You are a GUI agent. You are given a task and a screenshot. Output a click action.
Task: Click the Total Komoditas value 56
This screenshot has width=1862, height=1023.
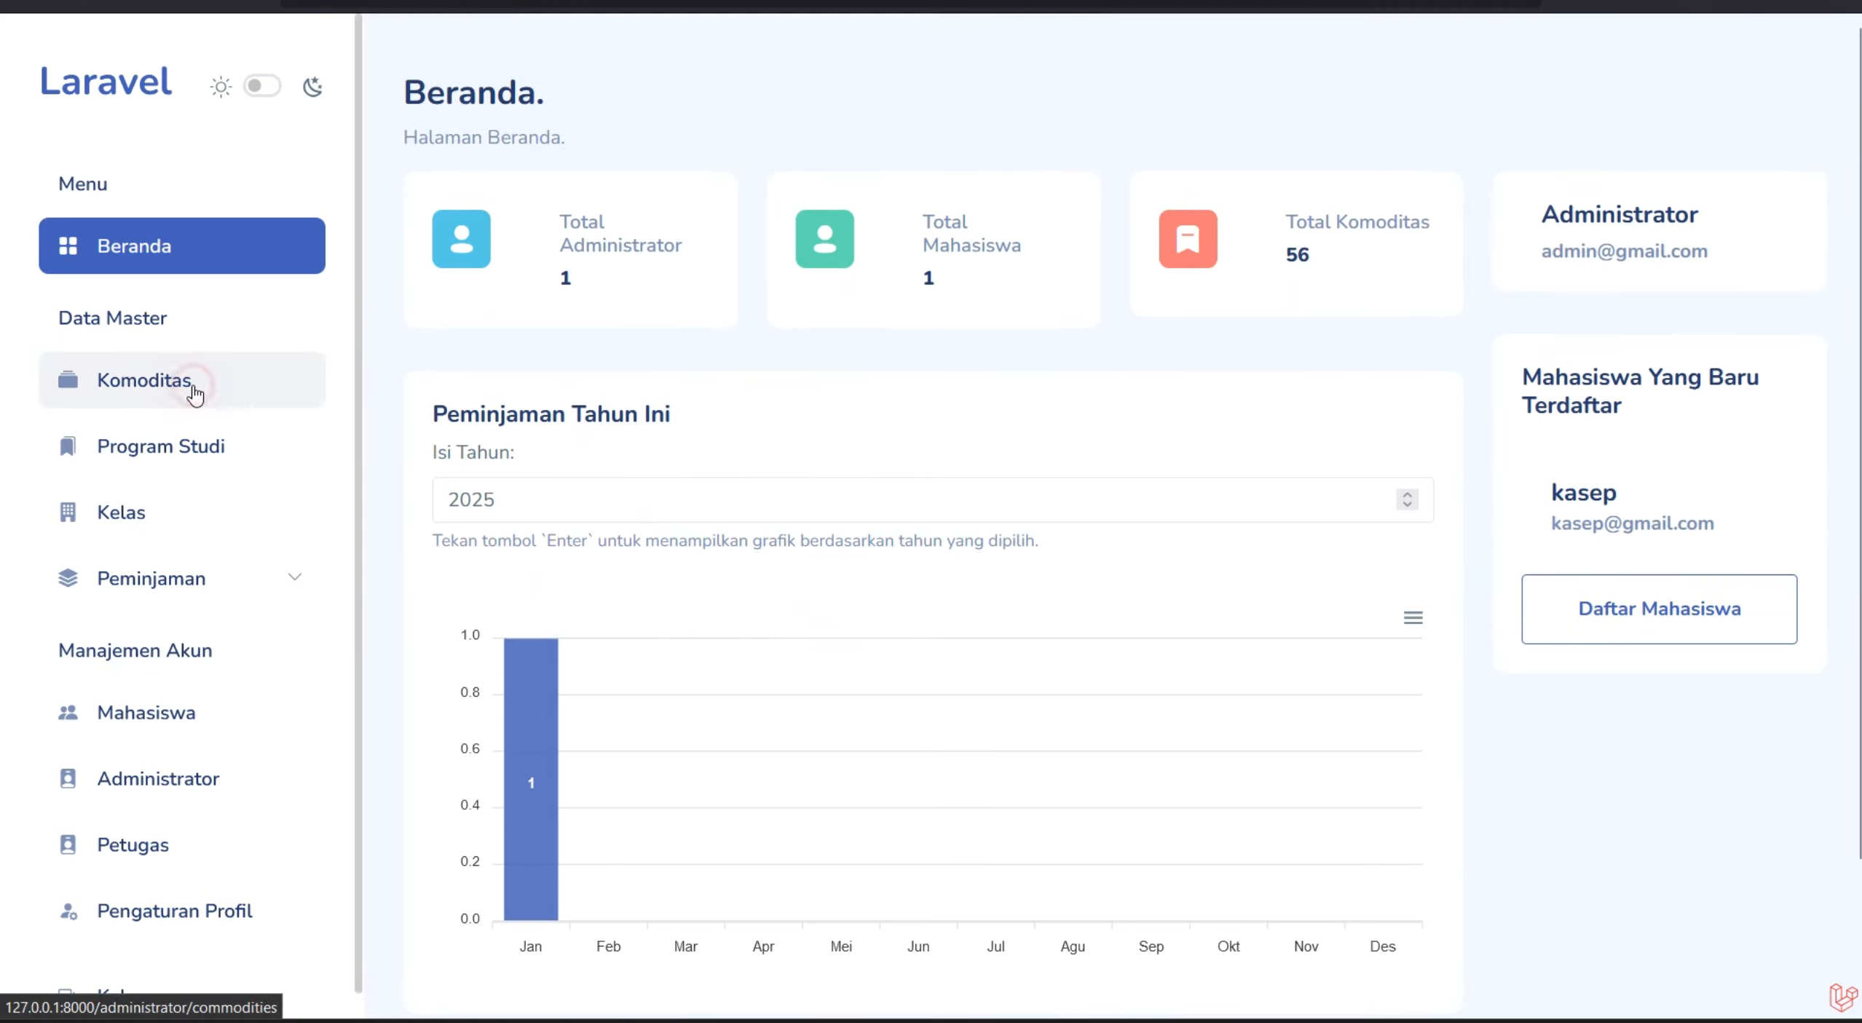(x=1297, y=255)
